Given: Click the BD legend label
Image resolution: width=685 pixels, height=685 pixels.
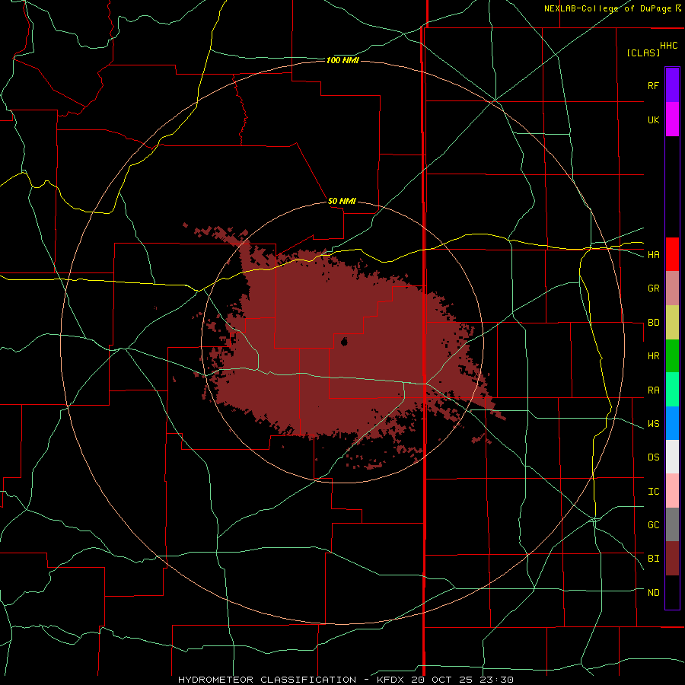Looking at the screenshot, I should (653, 323).
